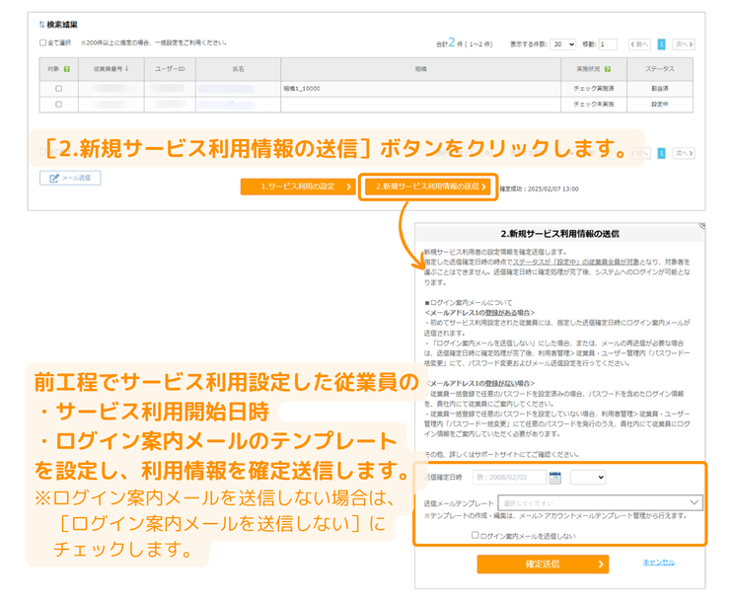Click the bottom pagination 次へ button
The width and height of the screenshot is (733, 606).
(684, 153)
